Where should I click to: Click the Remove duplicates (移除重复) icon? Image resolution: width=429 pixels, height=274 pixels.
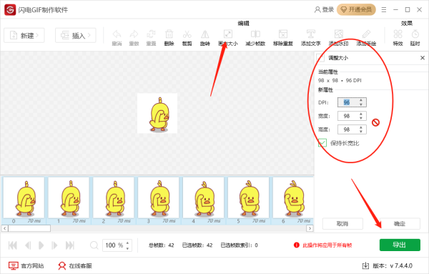tap(283, 35)
